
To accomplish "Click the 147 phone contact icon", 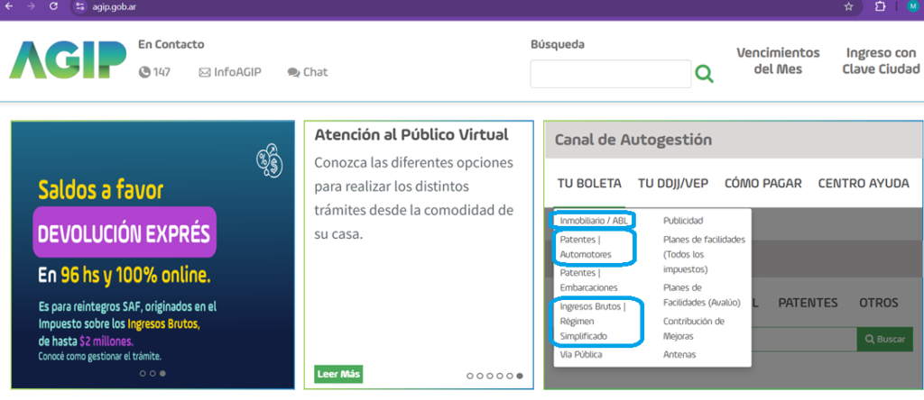I will (x=144, y=72).
